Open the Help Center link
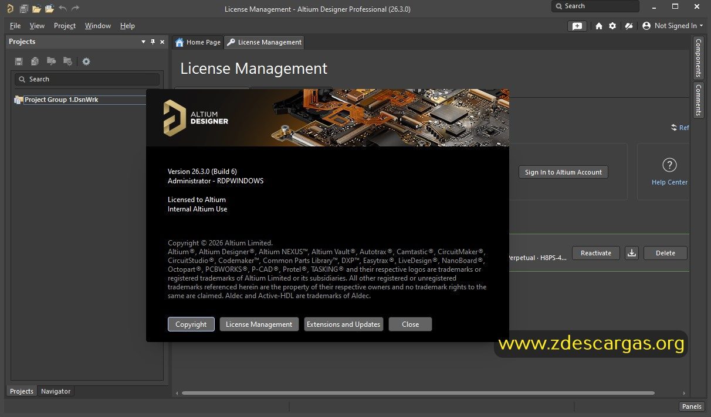Viewport: 711px width, 417px height. point(669,182)
